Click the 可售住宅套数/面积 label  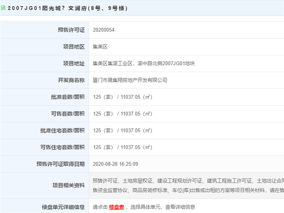click(x=63, y=147)
